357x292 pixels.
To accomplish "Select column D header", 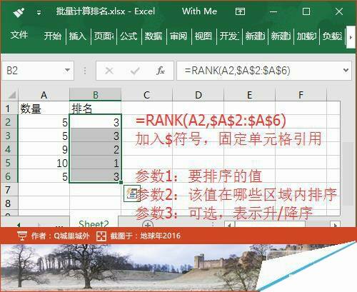I will 198,95.
